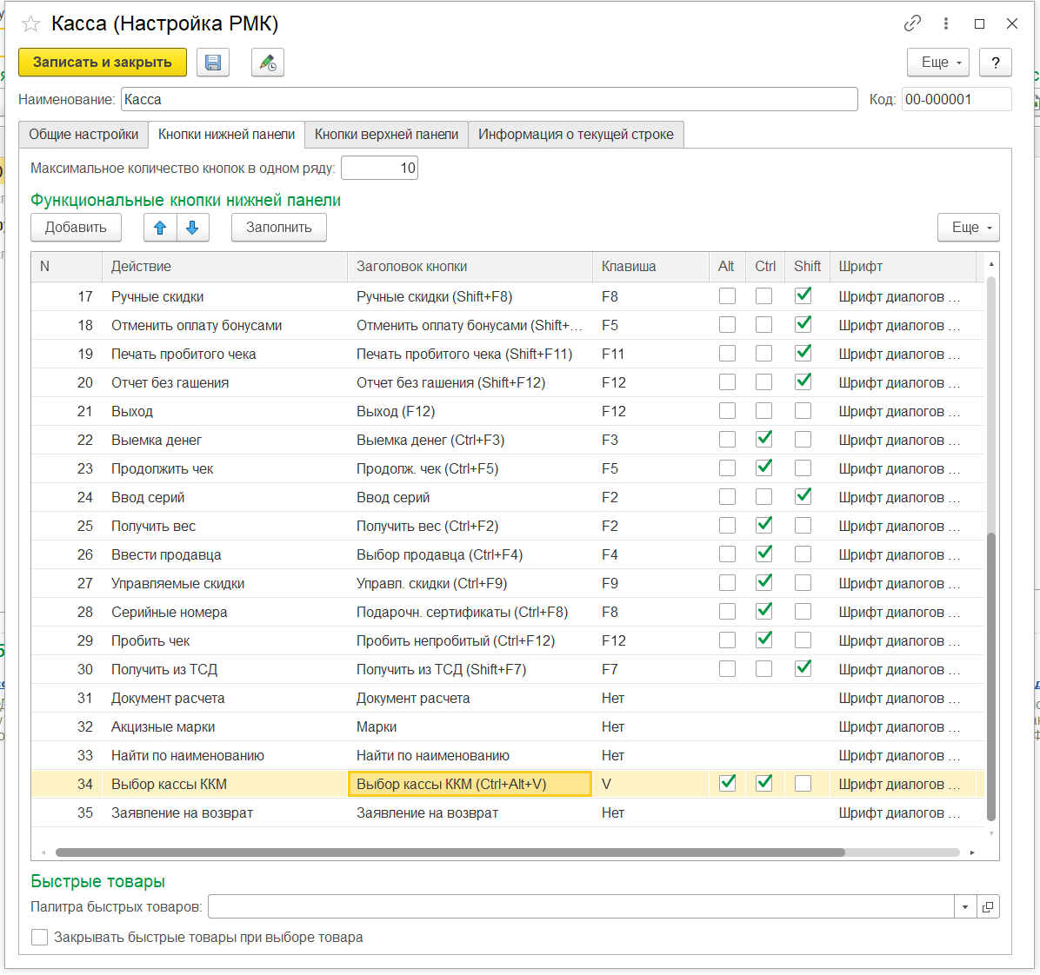Enable closing quick goods on product selection
This screenshot has height=975, width=1040.
[40, 938]
